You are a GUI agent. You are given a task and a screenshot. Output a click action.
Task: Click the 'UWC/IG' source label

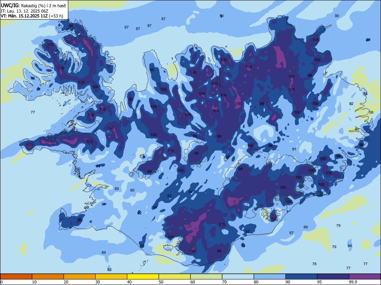point(10,6)
